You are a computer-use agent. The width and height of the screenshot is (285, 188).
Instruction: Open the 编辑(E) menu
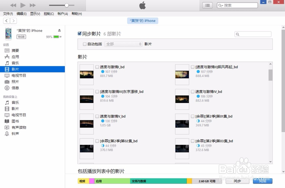click(x=21, y=14)
